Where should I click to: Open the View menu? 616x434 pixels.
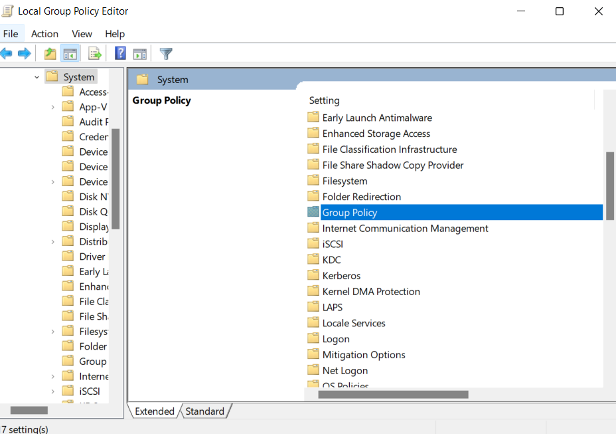(x=82, y=34)
